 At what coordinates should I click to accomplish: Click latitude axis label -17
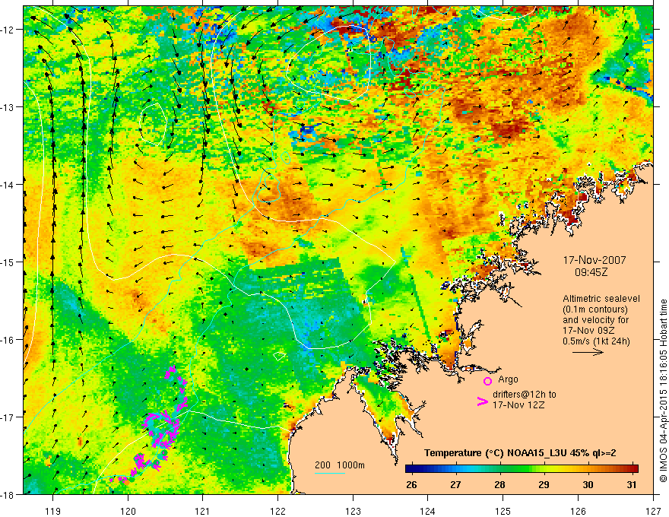(x=8, y=417)
